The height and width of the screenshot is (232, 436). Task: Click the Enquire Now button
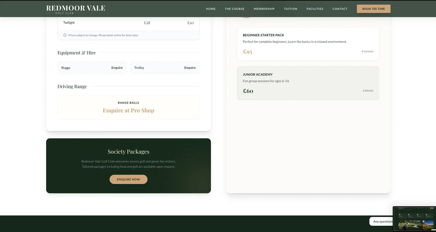tap(128, 179)
